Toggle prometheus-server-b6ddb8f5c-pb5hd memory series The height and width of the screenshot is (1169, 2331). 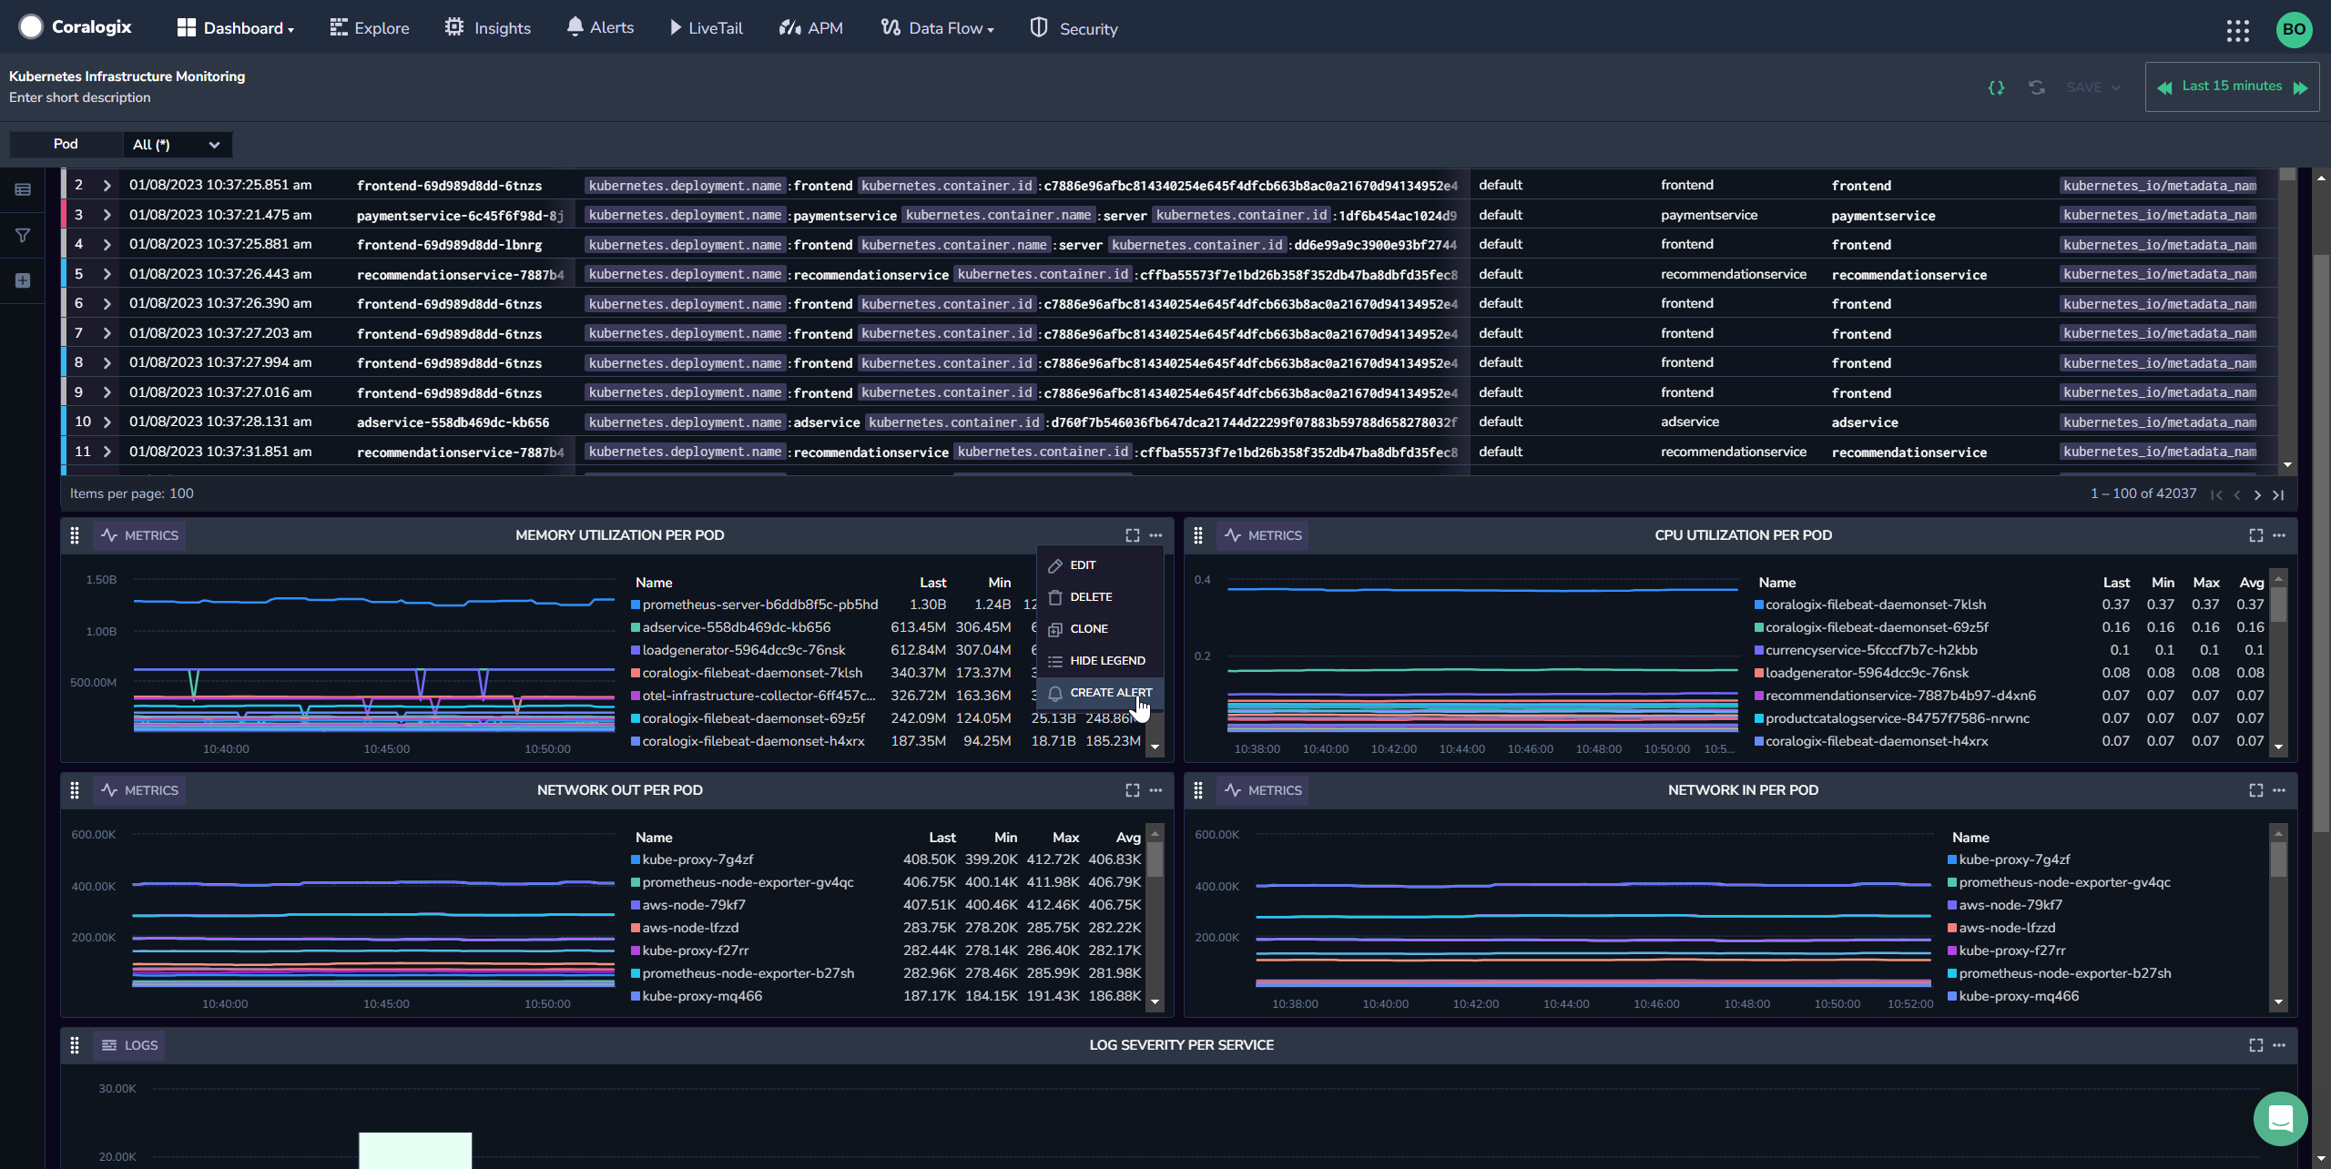coord(755,605)
